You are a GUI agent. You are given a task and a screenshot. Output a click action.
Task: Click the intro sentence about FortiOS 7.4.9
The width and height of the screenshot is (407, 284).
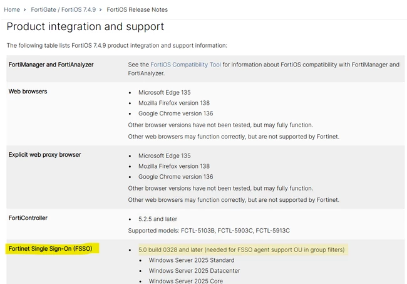(117, 46)
